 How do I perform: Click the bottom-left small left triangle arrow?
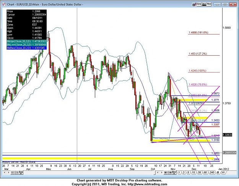tap(5, 173)
